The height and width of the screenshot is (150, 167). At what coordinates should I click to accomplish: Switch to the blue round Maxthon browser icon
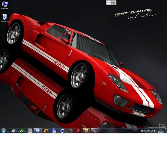38,131
